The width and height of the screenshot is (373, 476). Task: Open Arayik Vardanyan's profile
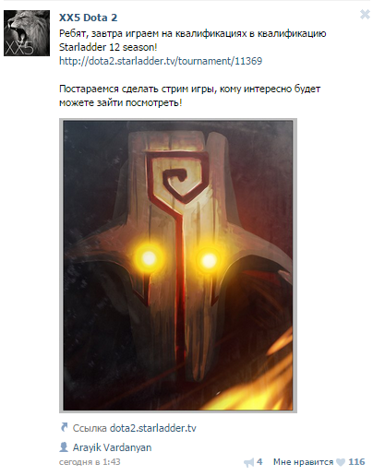coord(112,447)
